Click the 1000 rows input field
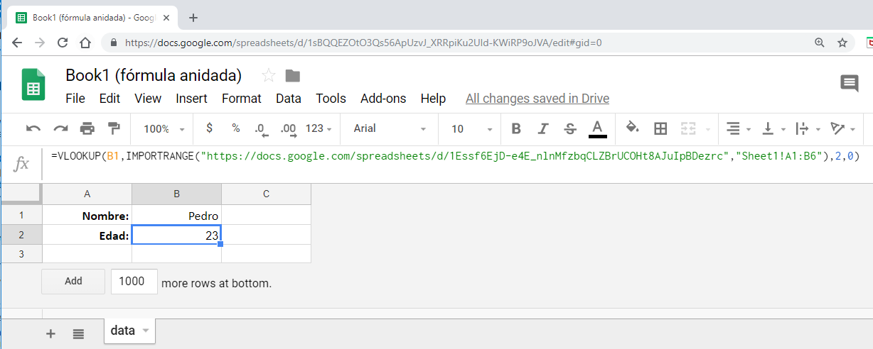873x349 pixels. (134, 282)
